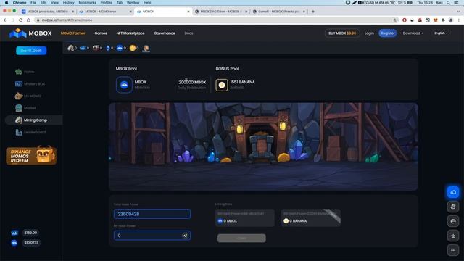Click the mining camp cave illustration
Viewport: 464px width, 261px height.
(263, 146)
